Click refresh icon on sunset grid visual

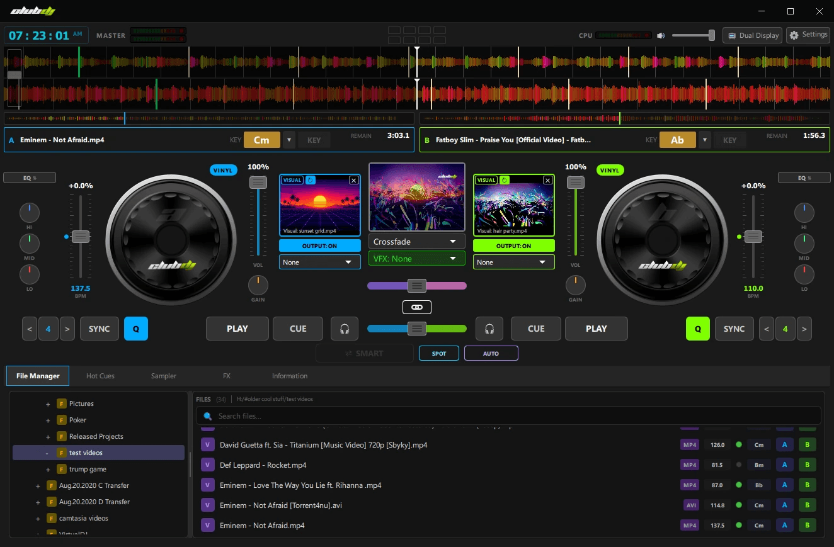(x=311, y=180)
